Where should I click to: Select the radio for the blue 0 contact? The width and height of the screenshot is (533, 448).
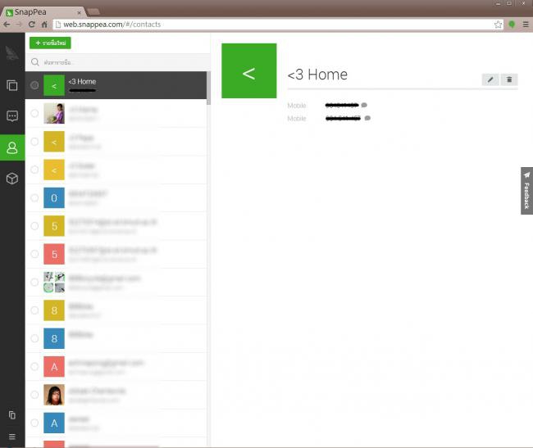(x=34, y=198)
